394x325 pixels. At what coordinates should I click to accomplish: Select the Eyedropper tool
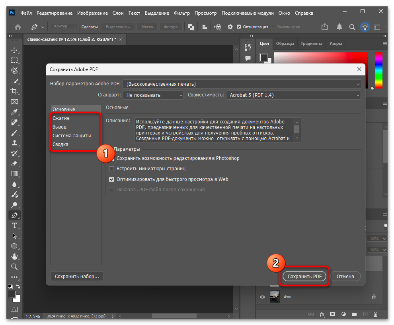[14, 112]
